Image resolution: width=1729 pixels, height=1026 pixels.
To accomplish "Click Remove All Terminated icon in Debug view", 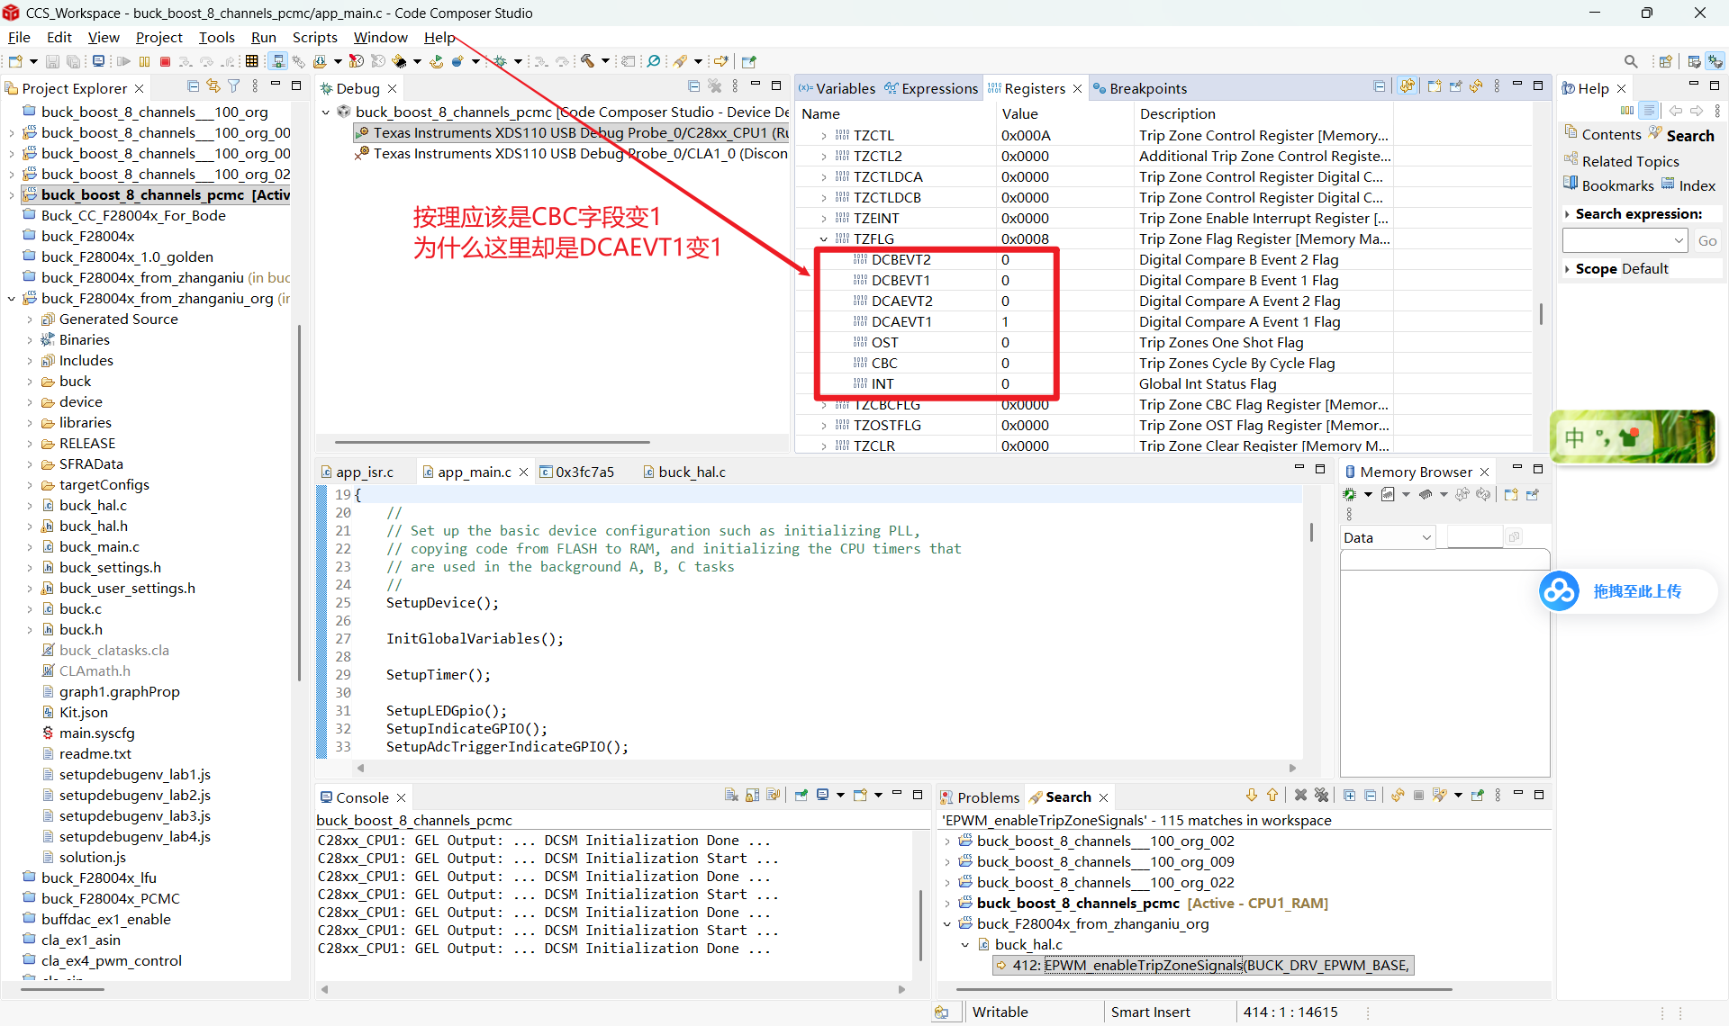I will click(x=715, y=86).
